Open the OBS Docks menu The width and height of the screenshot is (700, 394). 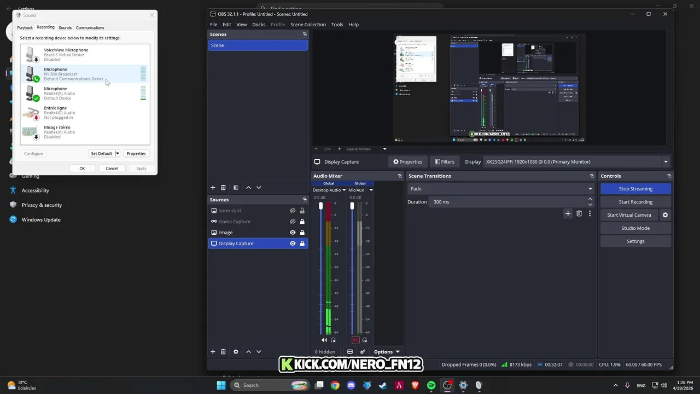(259, 25)
